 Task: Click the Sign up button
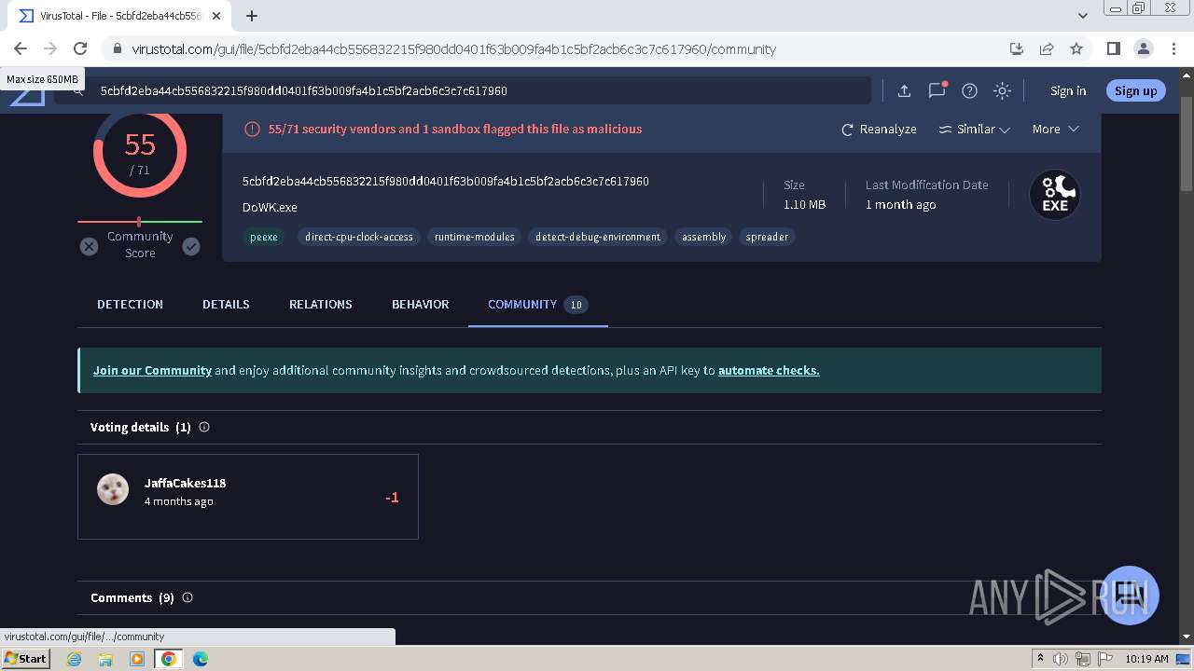(1135, 90)
